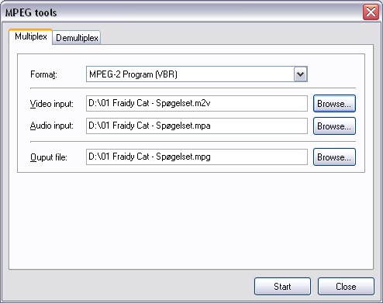Viewport: 383px width, 303px height.
Task: Browse for the Ouput file location
Action: pos(334,157)
